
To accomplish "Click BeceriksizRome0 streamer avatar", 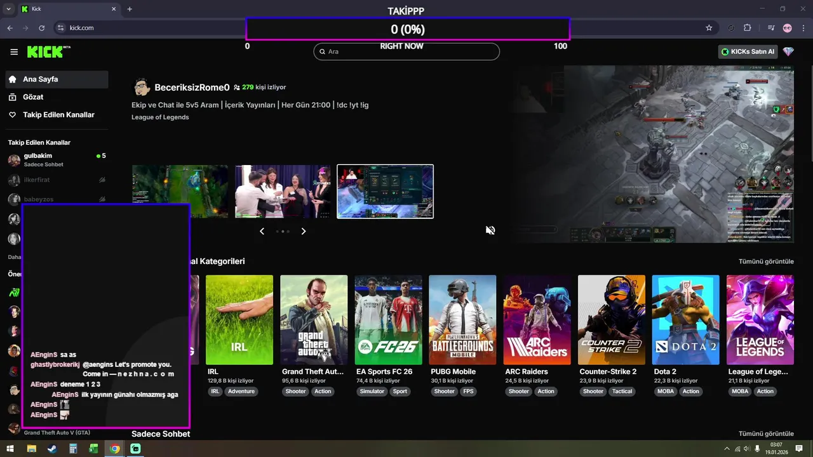I will pyautogui.click(x=142, y=88).
